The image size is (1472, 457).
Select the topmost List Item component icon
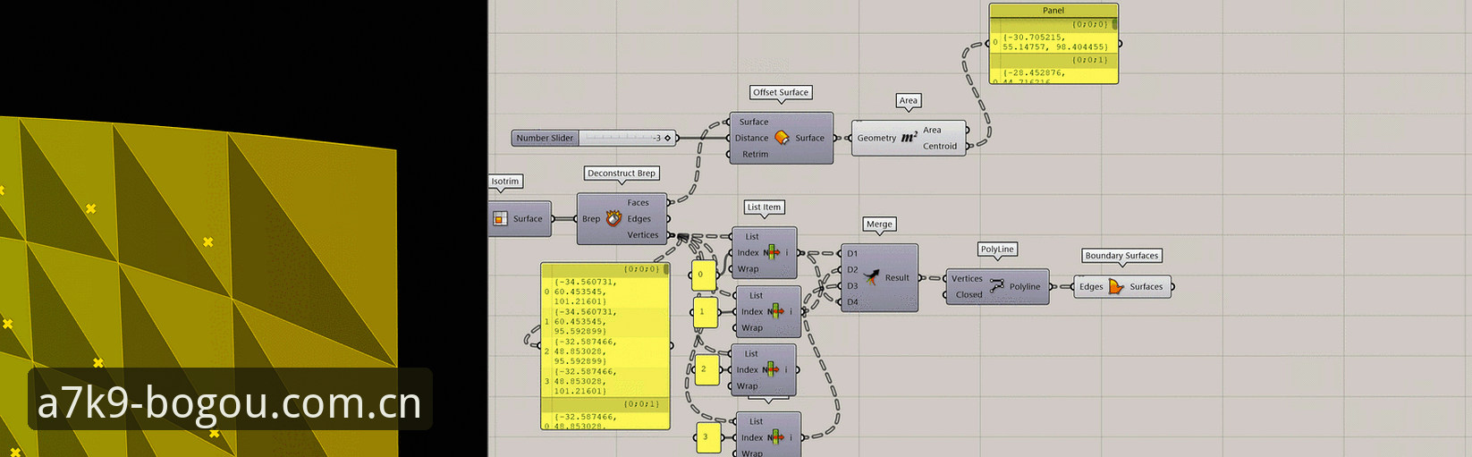(x=772, y=253)
